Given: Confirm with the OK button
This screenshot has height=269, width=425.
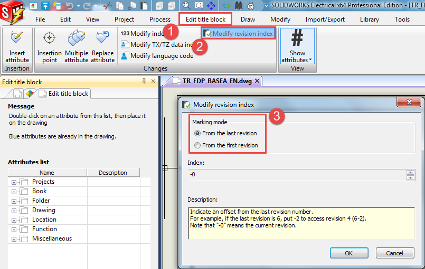Looking at the screenshot, I should point(349,253).
